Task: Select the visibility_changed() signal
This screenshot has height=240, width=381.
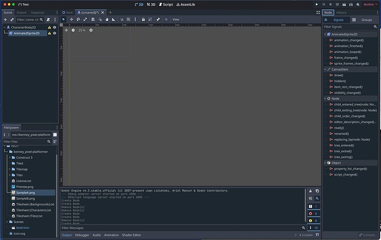Action: pos(347,93)
